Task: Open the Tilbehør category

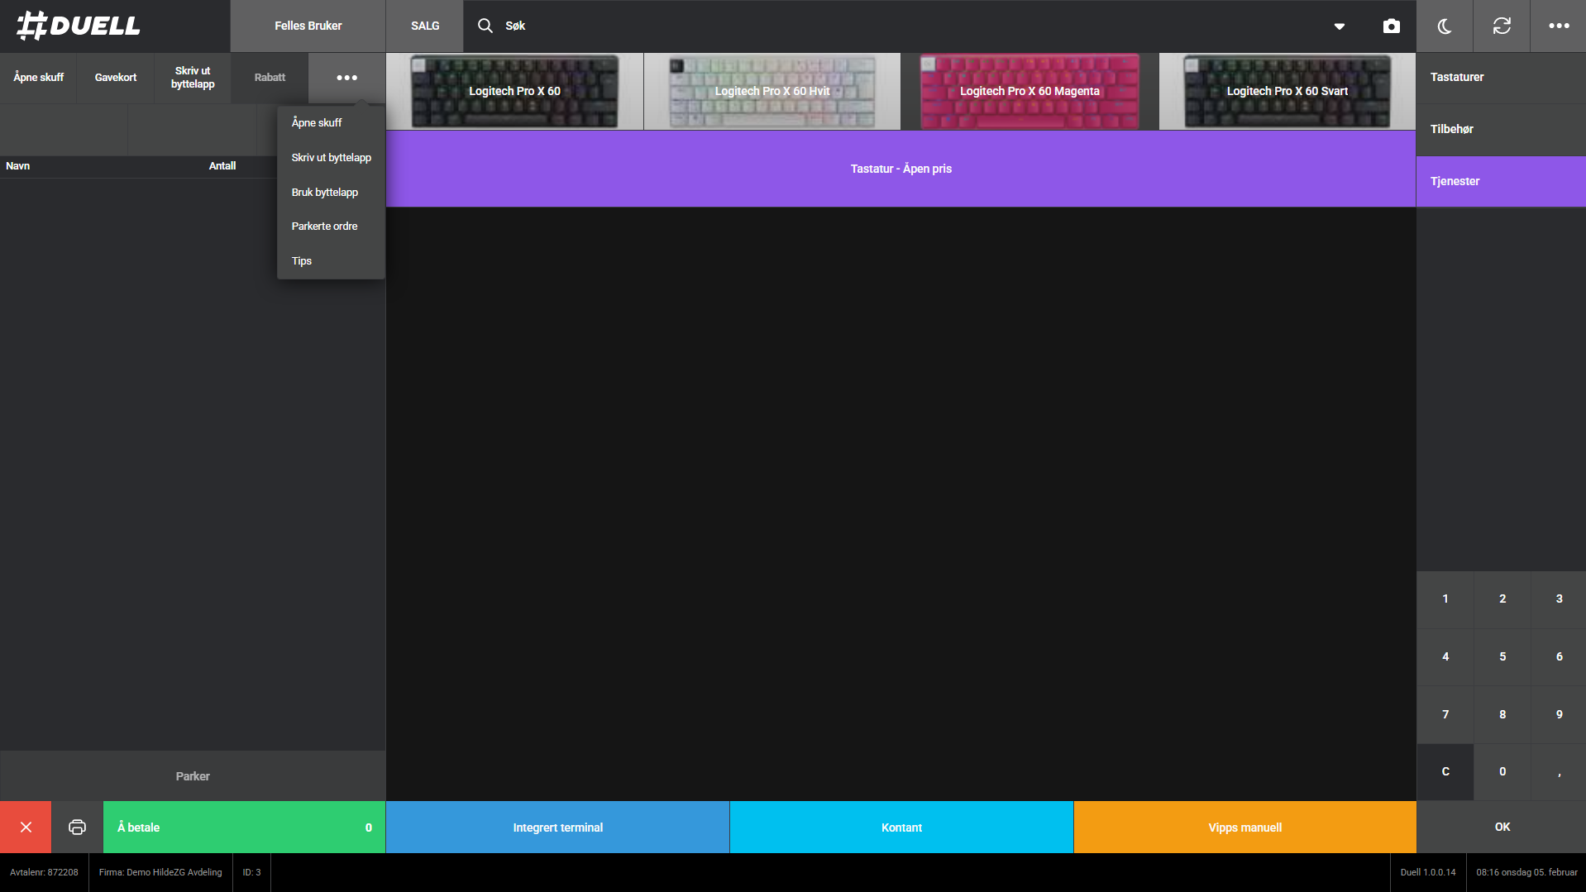Action: pyautogui.click(x=1501, y=129)
